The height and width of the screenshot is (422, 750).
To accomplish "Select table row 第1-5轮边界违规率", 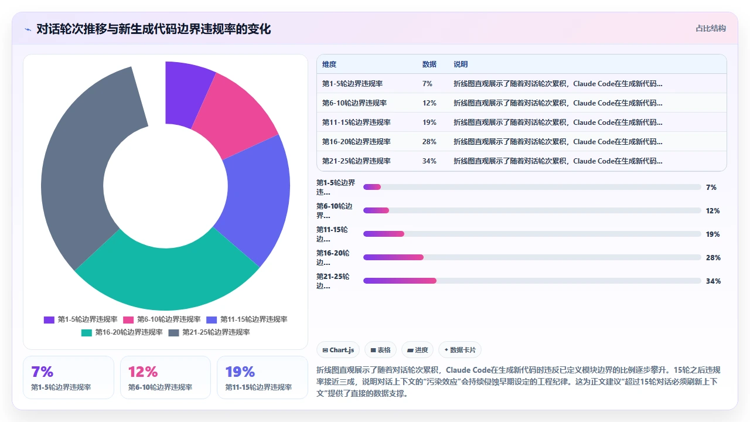I will (521, 84).
